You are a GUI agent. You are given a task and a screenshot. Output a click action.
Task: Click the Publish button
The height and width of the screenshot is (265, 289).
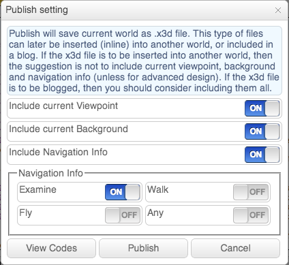tap(143, 248)
